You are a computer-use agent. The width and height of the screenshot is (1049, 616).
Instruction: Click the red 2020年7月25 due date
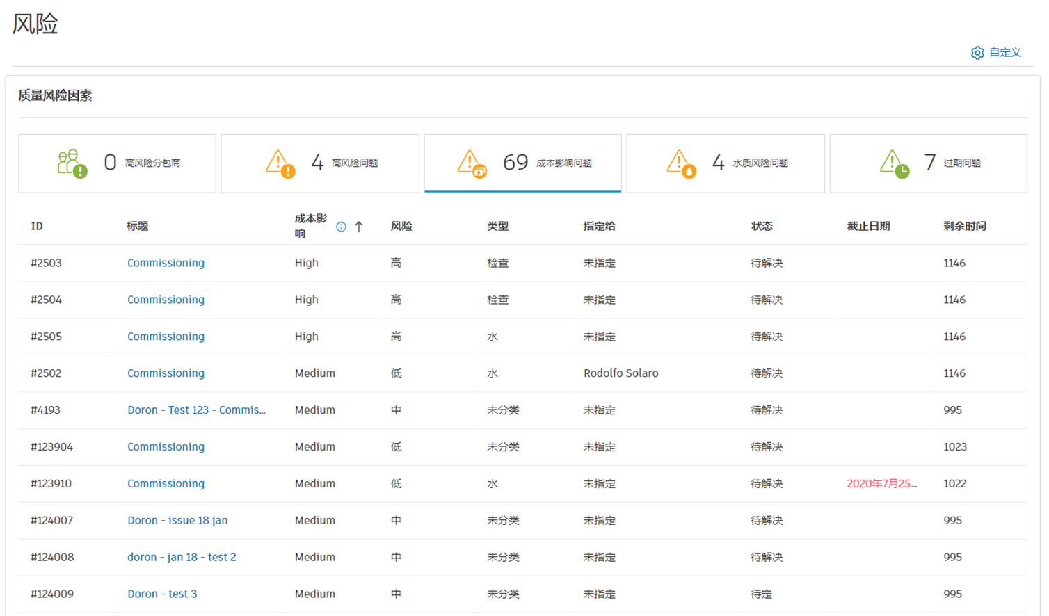pyautogui.click(x=882, y=484)
